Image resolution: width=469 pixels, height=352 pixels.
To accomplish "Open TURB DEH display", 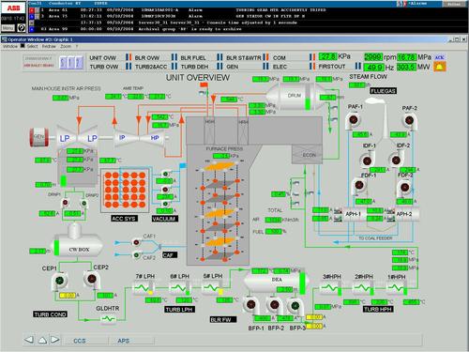I will [194, 67].
